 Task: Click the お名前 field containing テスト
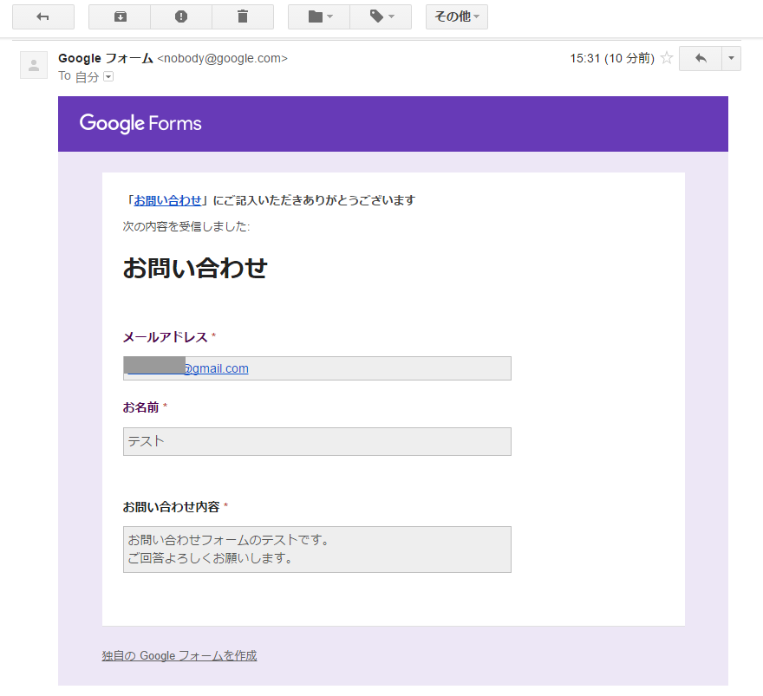pyautogui.click(x=317, y=442)
